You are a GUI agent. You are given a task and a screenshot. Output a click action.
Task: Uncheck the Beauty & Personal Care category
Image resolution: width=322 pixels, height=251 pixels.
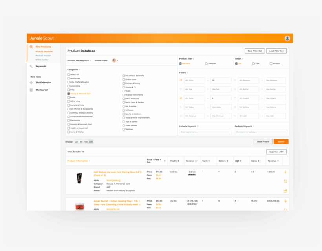tap(68, 94)
